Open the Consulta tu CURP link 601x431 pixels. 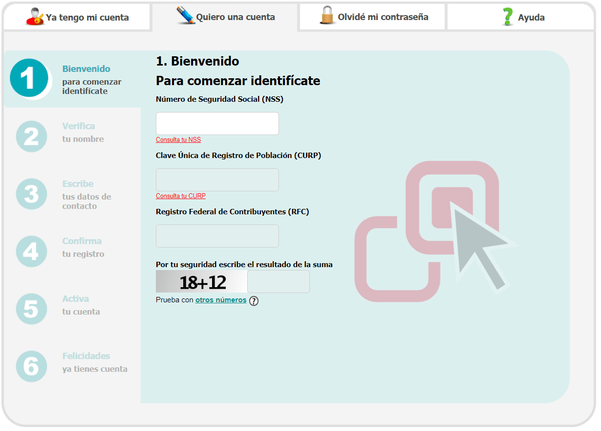tap(181, 196)
